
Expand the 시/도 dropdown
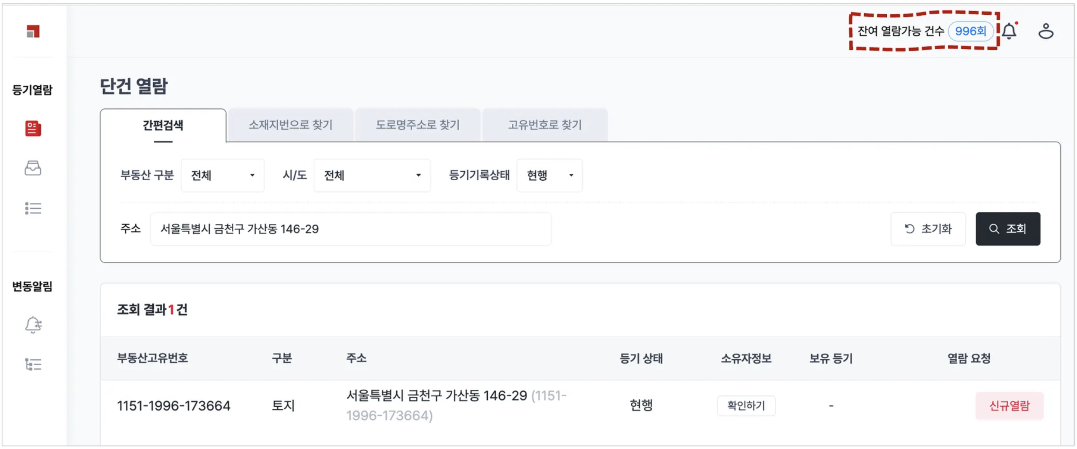[x=372, y=175]
